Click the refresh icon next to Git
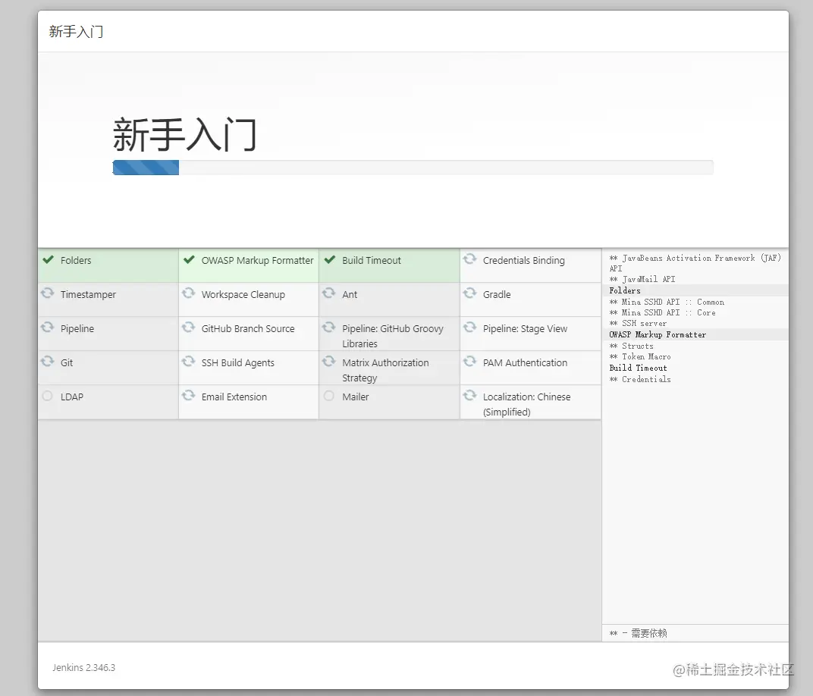 [x=48, y=361]
